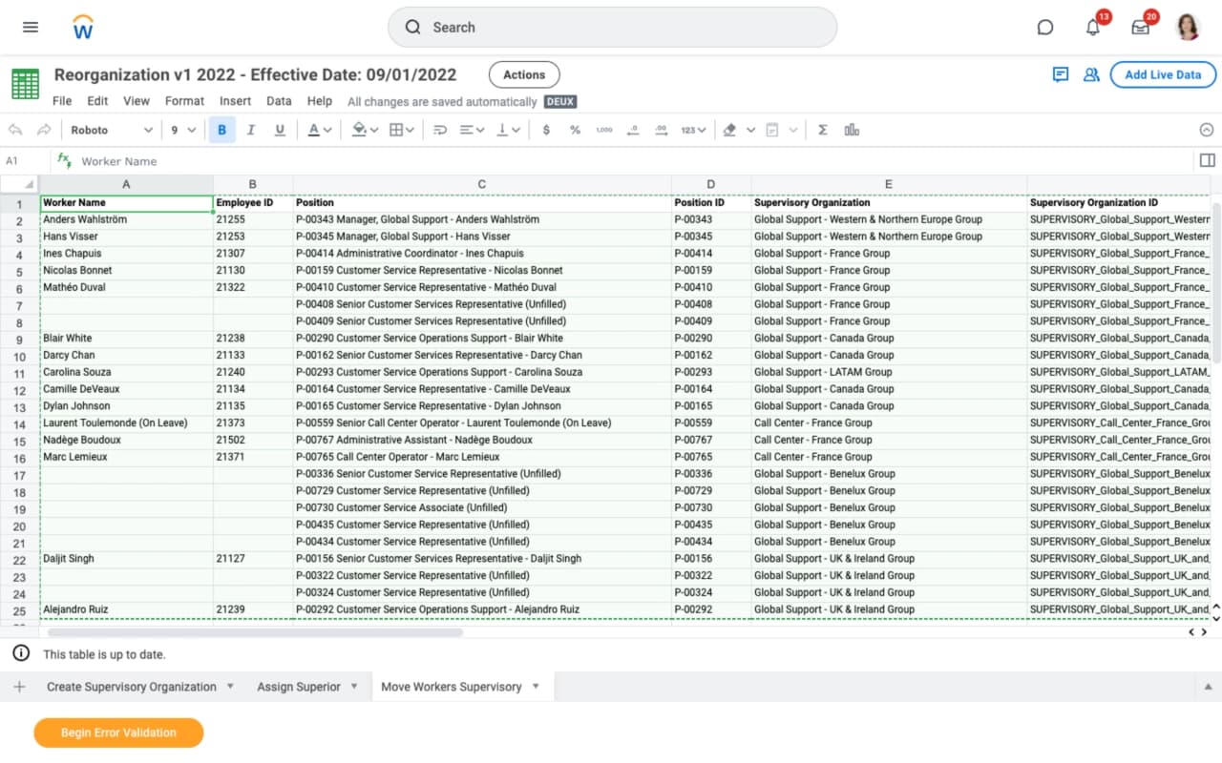Apply thousands separator 1,000 format

click(604, 130)
